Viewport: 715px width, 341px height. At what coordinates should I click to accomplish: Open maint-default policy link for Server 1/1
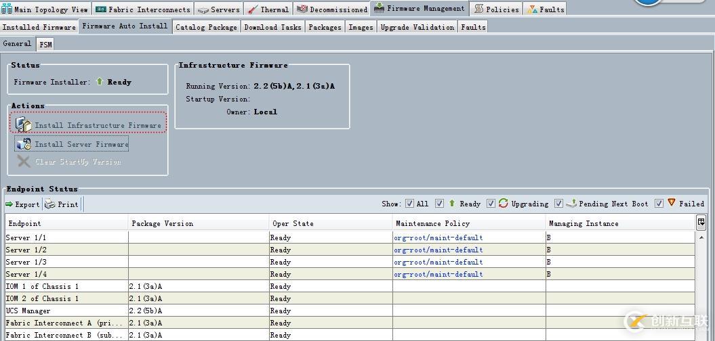[438, 238]
